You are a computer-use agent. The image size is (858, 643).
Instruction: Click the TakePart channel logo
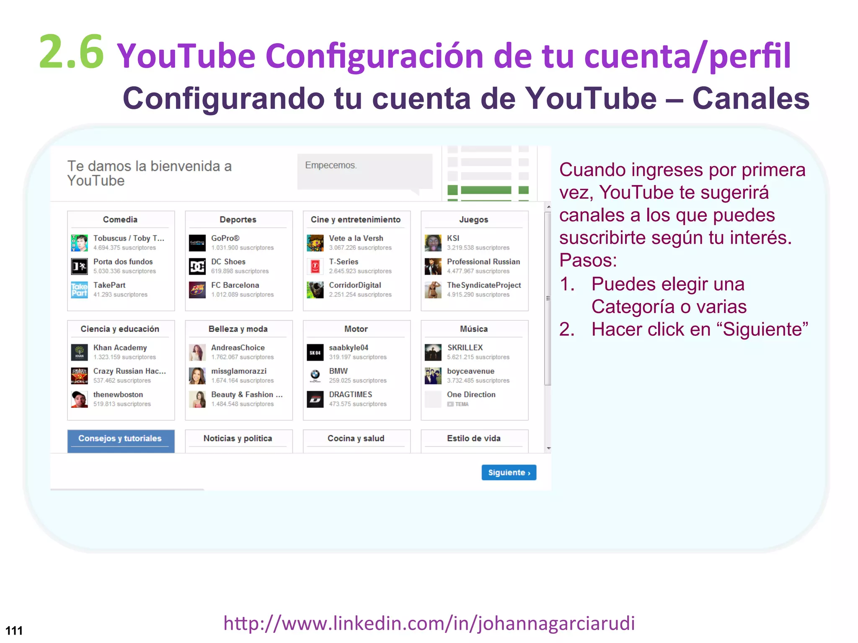tap(80, 290)
